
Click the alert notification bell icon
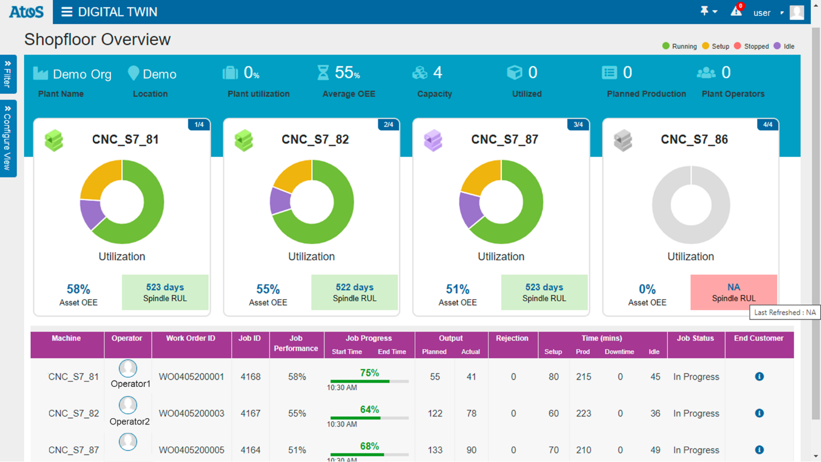[736, 11]
